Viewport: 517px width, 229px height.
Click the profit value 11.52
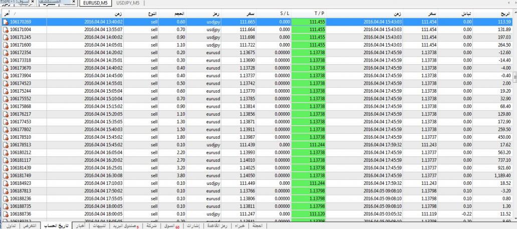(506, 214)
